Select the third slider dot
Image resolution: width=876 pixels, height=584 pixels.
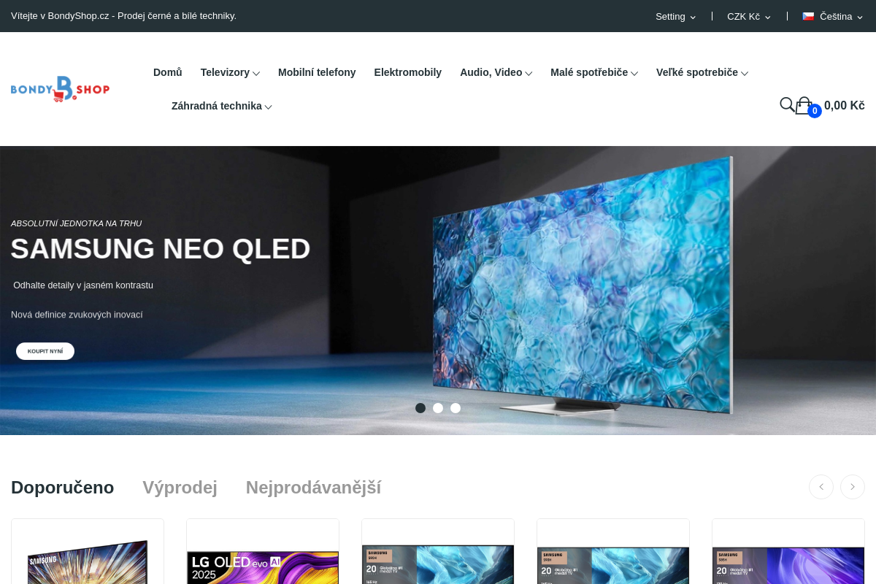click(x=456, y=408)
